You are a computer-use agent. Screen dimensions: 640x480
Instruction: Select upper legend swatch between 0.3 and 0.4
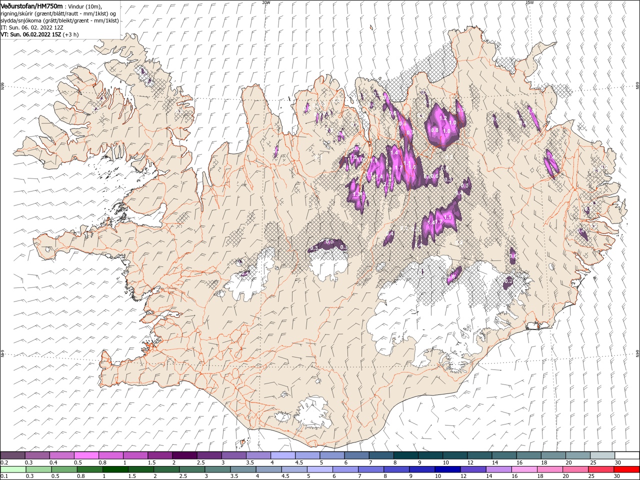click(37, 455)
